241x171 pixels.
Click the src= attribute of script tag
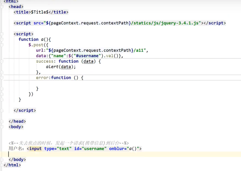tap(38, 23)
